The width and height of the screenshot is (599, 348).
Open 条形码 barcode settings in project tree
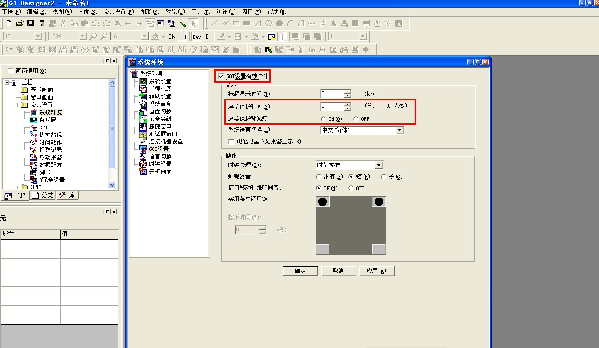(47, 120)
